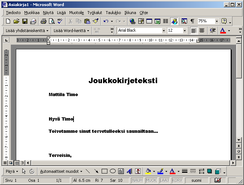Image resolution: width=244 pixels, height=185 pixels.
Task: Click the spelling status book icon
Action: coord(218,180)
